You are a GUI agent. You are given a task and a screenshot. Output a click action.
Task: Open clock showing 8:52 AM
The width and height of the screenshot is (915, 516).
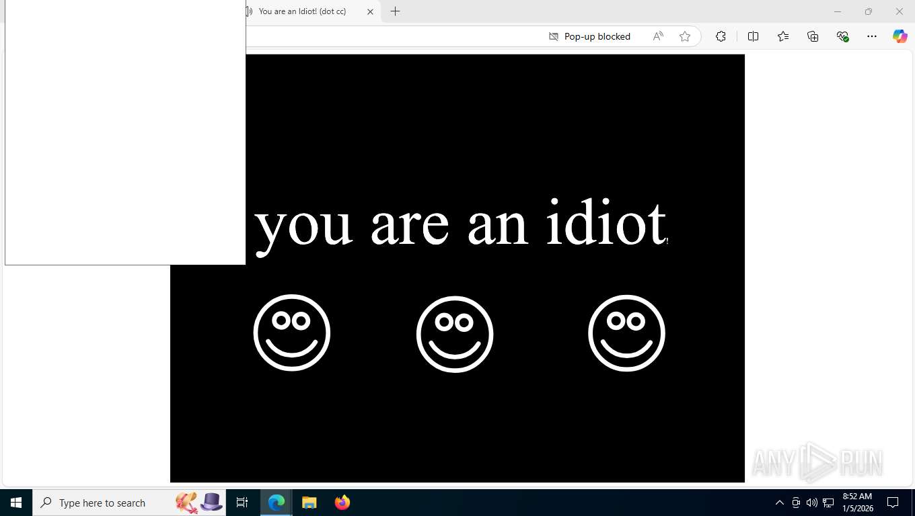click(857, 503)
